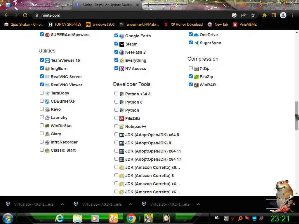Screen dimensions: 299x224
Task: Open Chrome three-dot menu
Action: [x=293, y=15]
